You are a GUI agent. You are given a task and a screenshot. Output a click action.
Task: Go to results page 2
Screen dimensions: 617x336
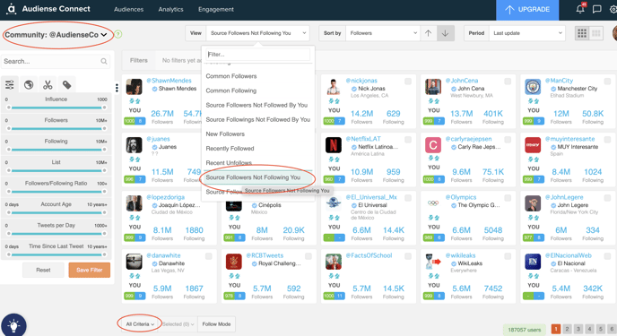567,329
